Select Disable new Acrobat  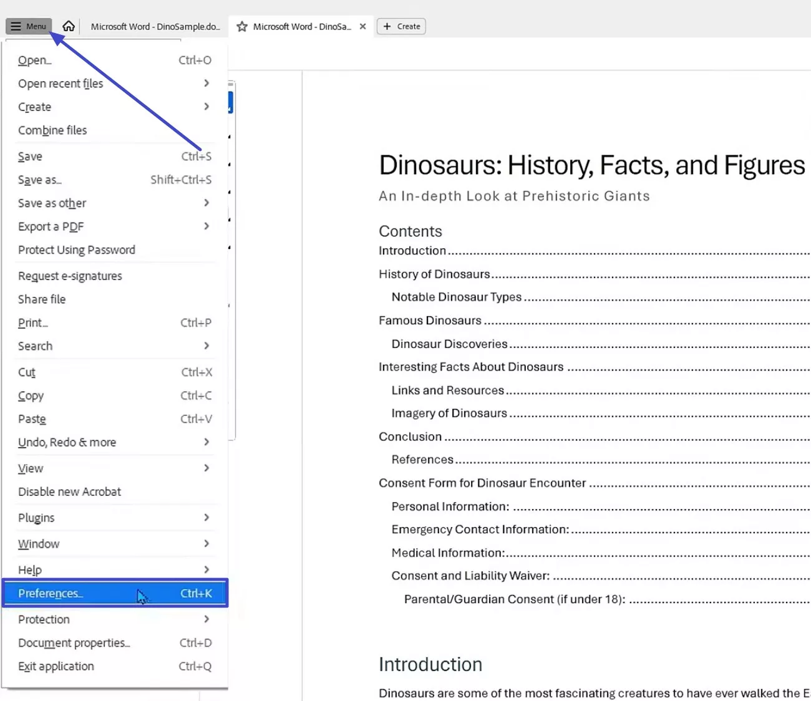[x=69, y=491]
